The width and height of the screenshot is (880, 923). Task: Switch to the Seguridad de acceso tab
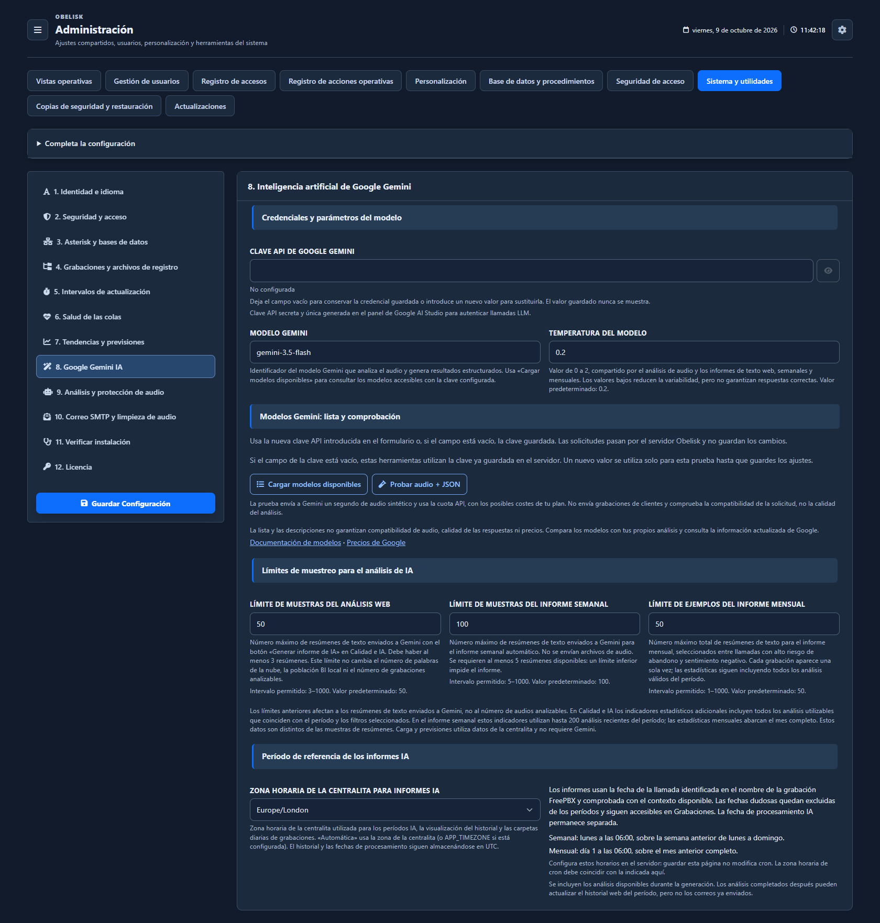coord(650,81)
